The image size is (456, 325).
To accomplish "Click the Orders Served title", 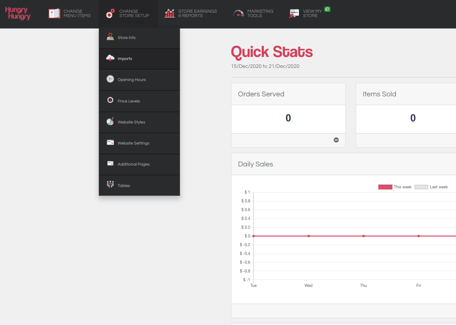I will pyautogui.click(x=261, y=94).
